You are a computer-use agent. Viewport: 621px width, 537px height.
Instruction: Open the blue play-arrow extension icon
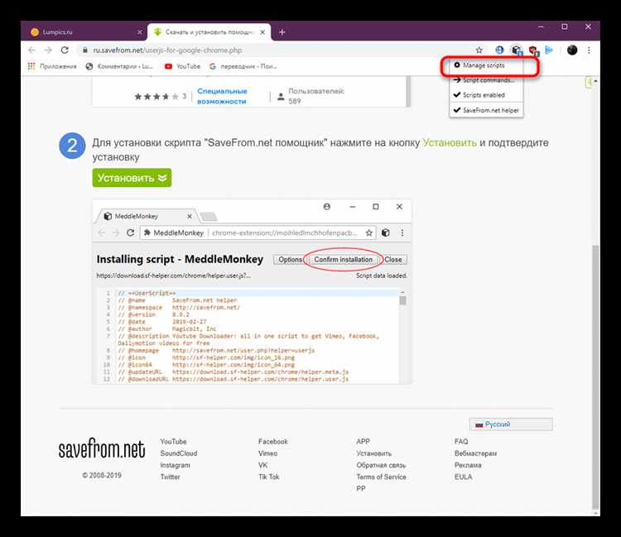(x=549, y=50)
